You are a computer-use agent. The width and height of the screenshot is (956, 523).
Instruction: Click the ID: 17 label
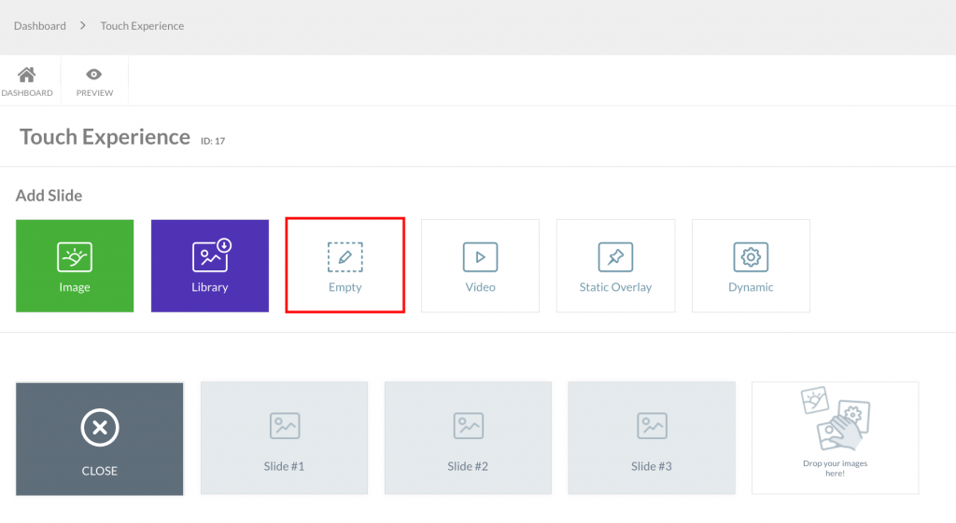213,142
